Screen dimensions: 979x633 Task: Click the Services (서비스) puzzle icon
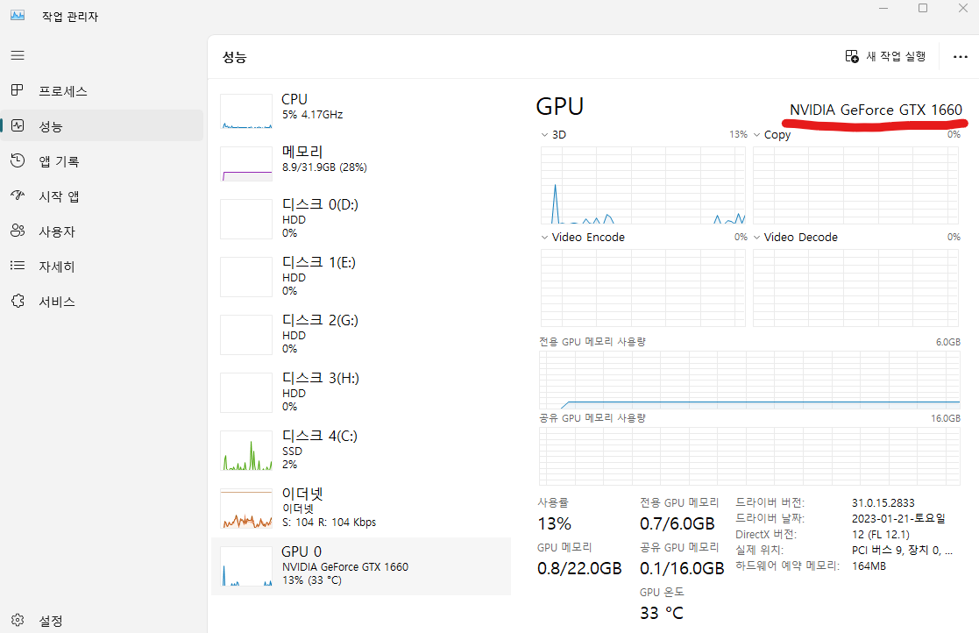point(18,301)
